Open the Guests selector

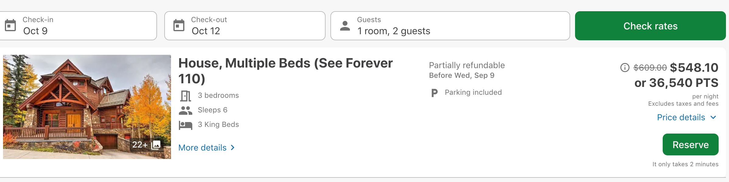coord(450,26)
